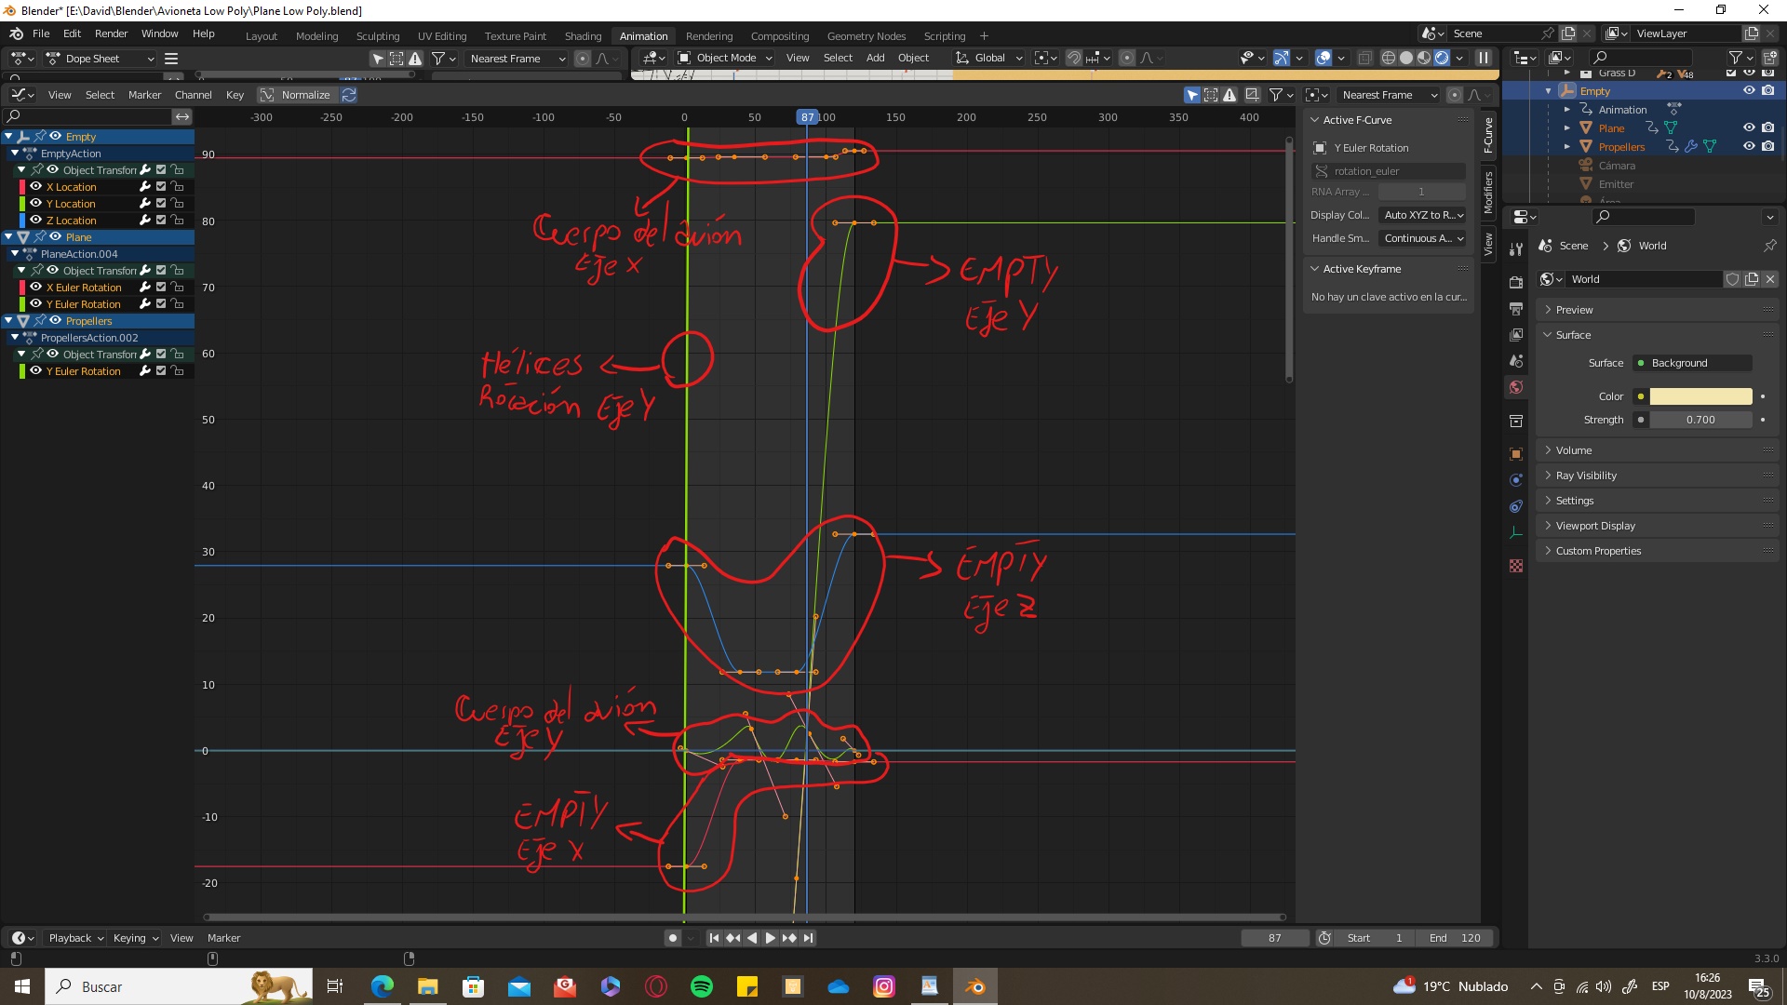Open Render properties tab icon
Image resolution: width=1787 pixels, height=1005 pixels.
pyautogui.click(x=1516, y=282)
